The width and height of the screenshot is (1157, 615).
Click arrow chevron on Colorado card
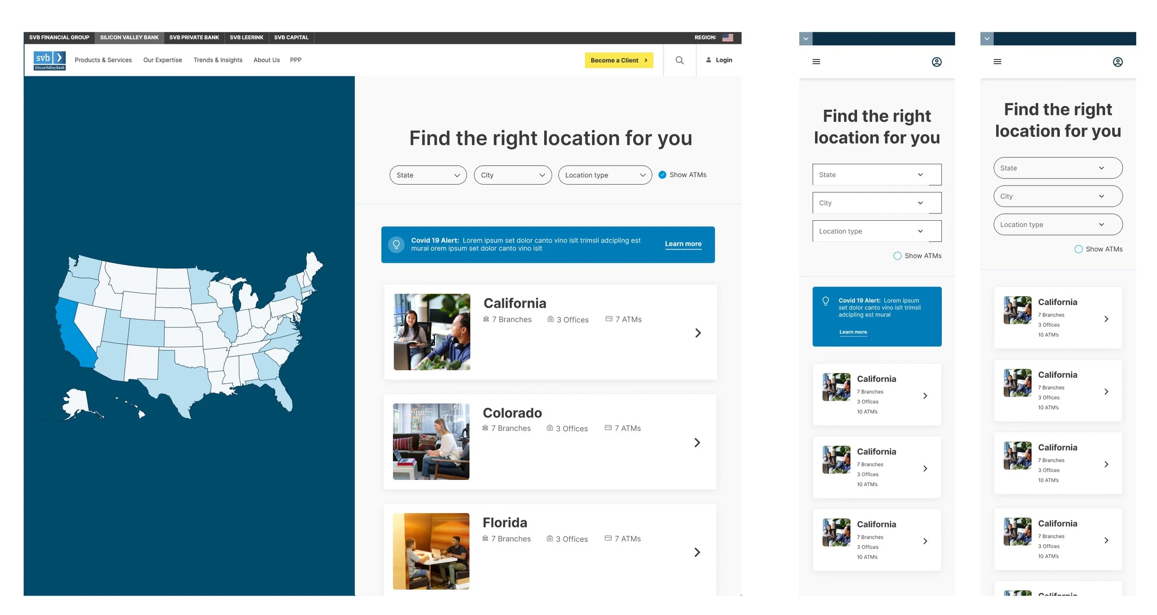(697, 442)
